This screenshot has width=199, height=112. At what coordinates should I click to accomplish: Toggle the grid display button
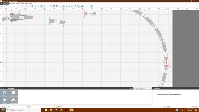click(x=41, y=6)
